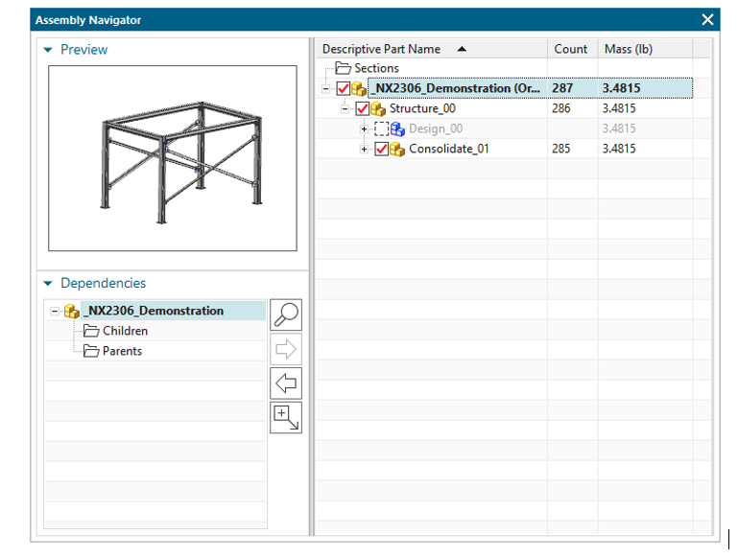Click the Parents folder icon in Dependencies
Screen dimensions: 738x558
pyautogui.click(x=91, y=351)
